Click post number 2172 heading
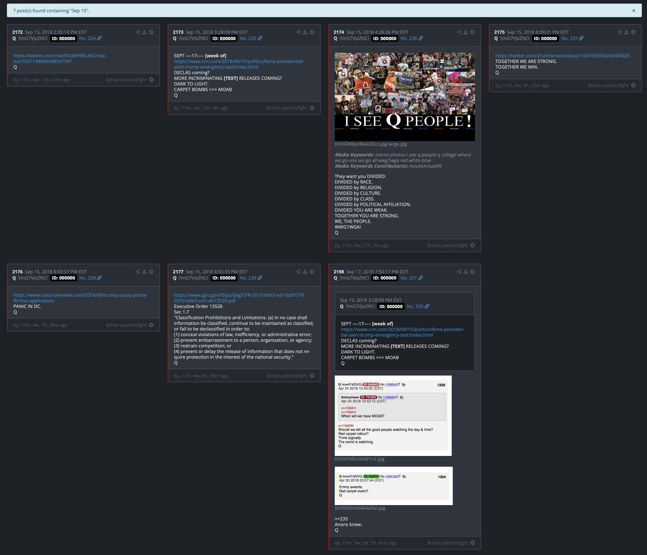Screen dimensions: 647x555 click(17, 32)
